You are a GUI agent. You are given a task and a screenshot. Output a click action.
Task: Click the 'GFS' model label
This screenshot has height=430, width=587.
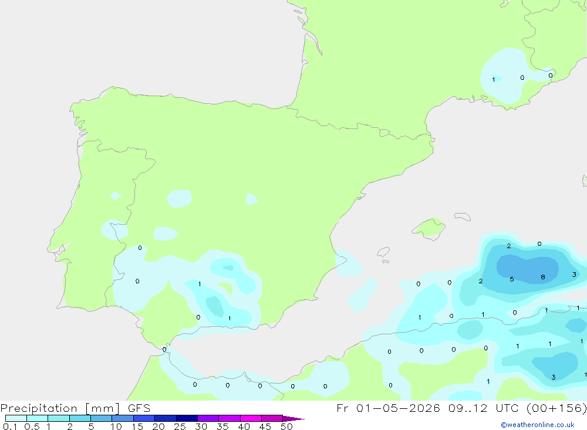click(x=139, y=408)
